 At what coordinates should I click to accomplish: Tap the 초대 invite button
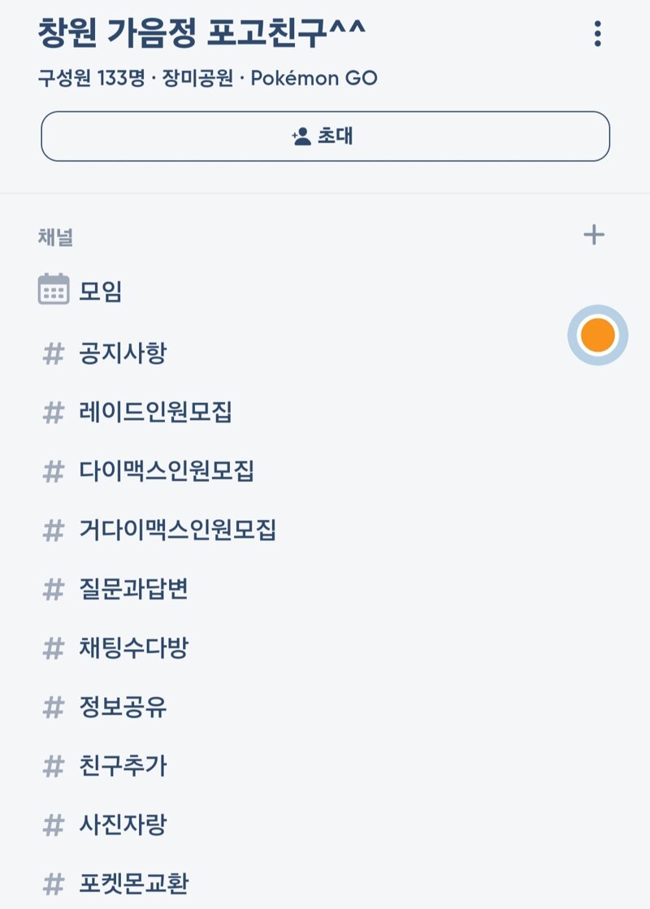[325, 136]
